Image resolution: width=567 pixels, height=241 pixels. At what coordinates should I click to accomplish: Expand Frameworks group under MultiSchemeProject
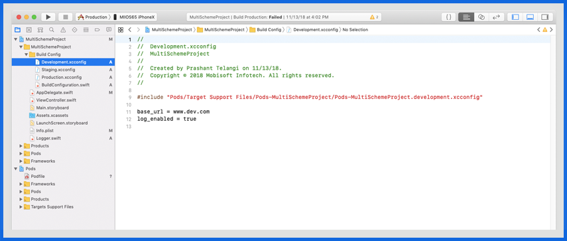point(21,161)
